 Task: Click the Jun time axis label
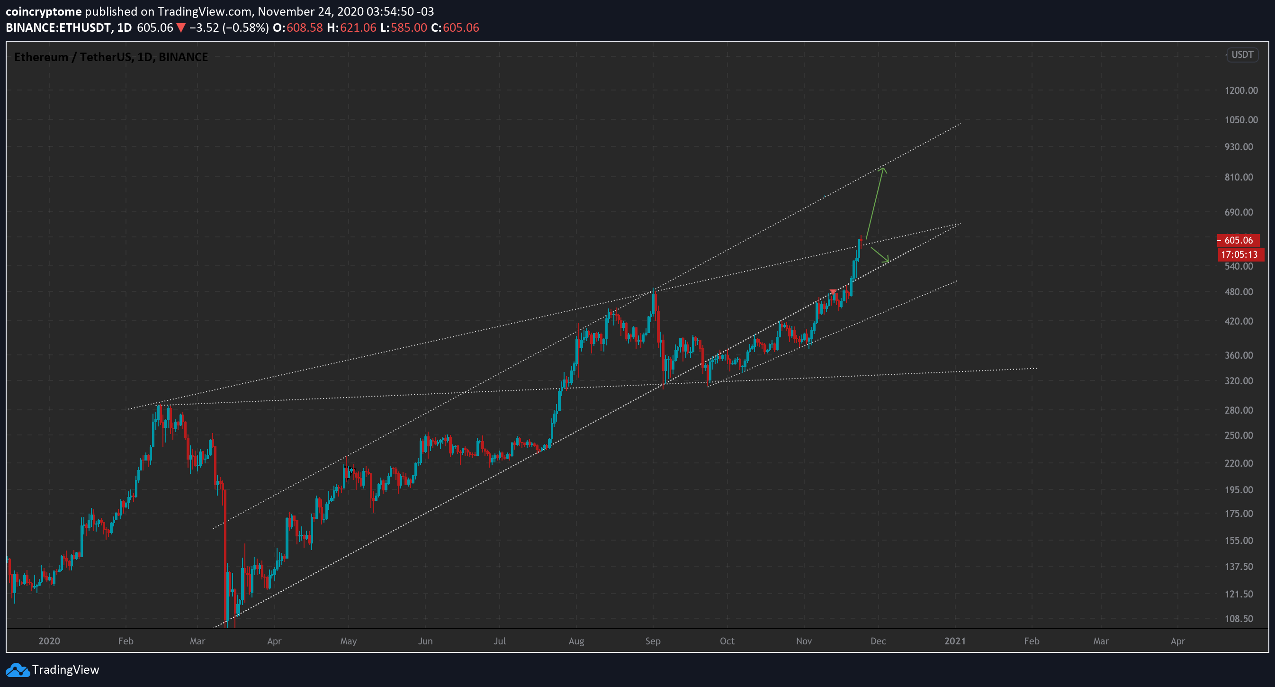click(425, 642)
